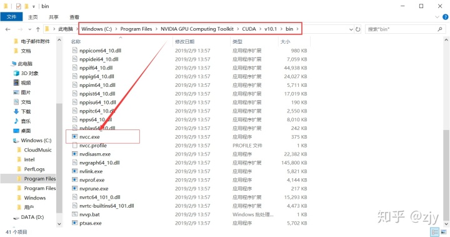The height and width of the screenshot is (237, 450).
Task: Open the 文件 ribbon tab
Action: tap(11, 17)
